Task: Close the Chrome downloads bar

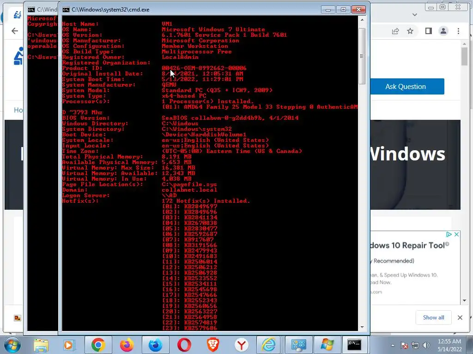Action: [460, 318]
